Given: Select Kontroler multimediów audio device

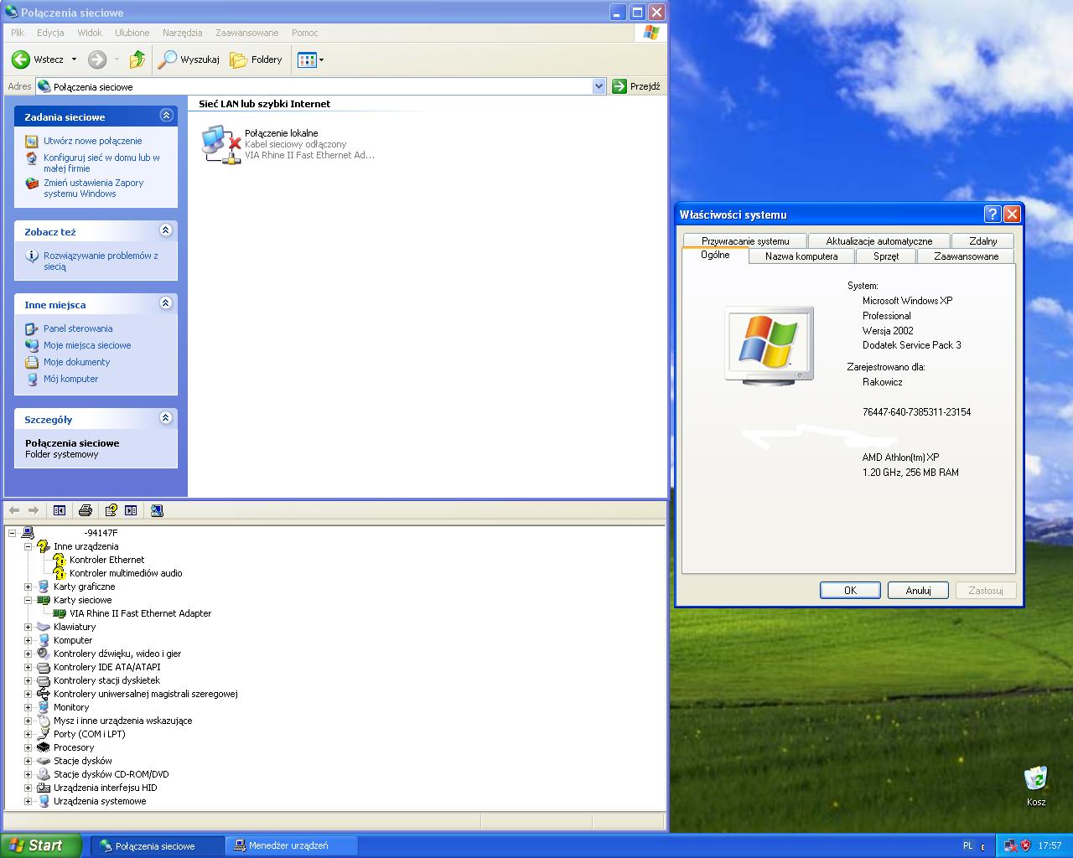Looking at the screenshot, I should coord(126,573).
